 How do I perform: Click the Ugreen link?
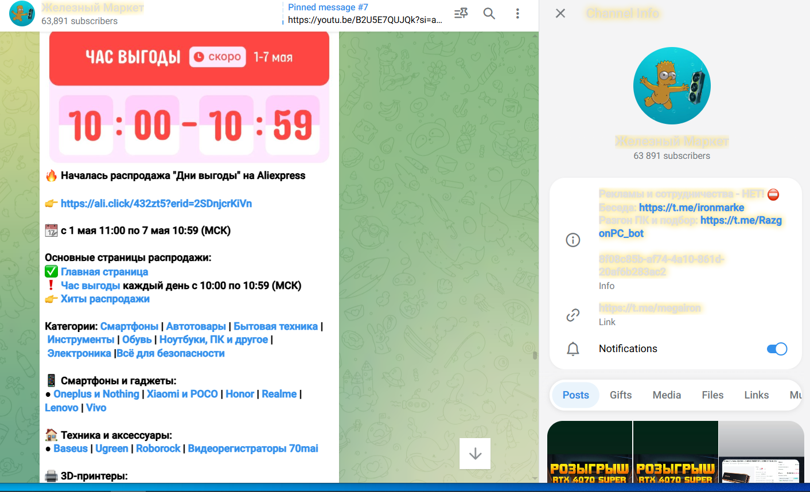[112, 448]
